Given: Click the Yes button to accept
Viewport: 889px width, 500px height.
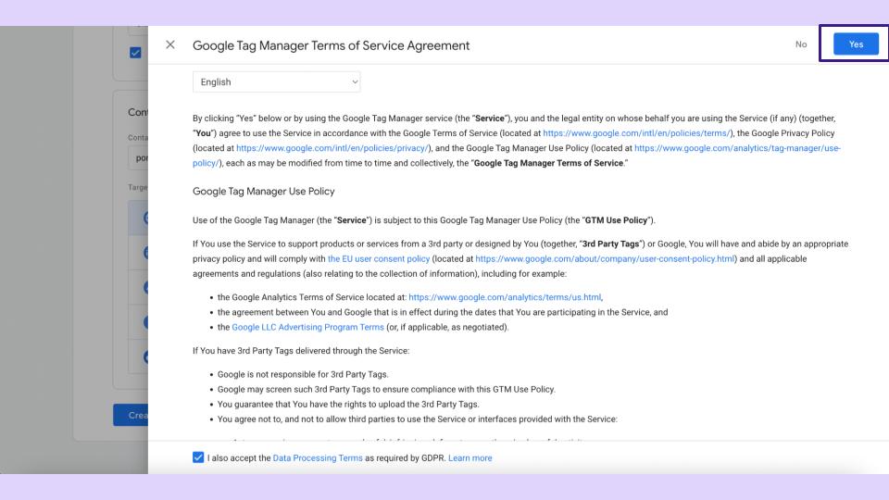Looking at the screenshot, I should tap(856, 44).
